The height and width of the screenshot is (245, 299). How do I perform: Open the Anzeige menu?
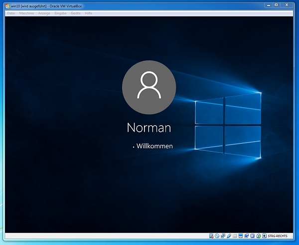44,13
